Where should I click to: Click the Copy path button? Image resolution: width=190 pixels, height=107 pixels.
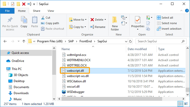click(x=50, y=23)
